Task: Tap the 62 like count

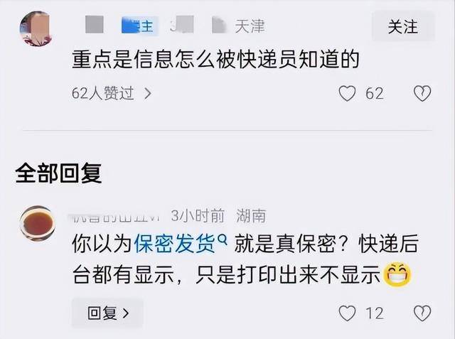Action: [x=375, y=94]
